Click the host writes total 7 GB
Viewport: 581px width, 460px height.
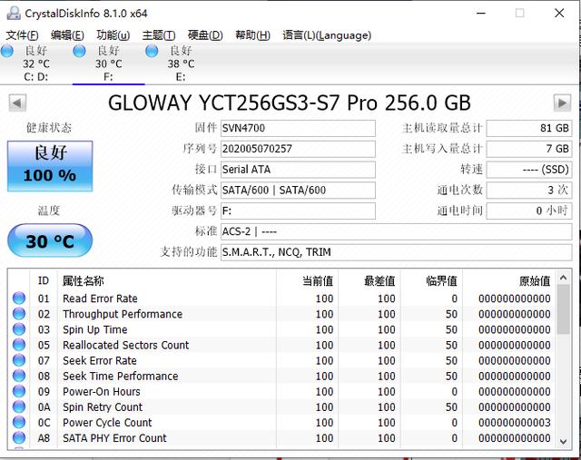point(529,149)
